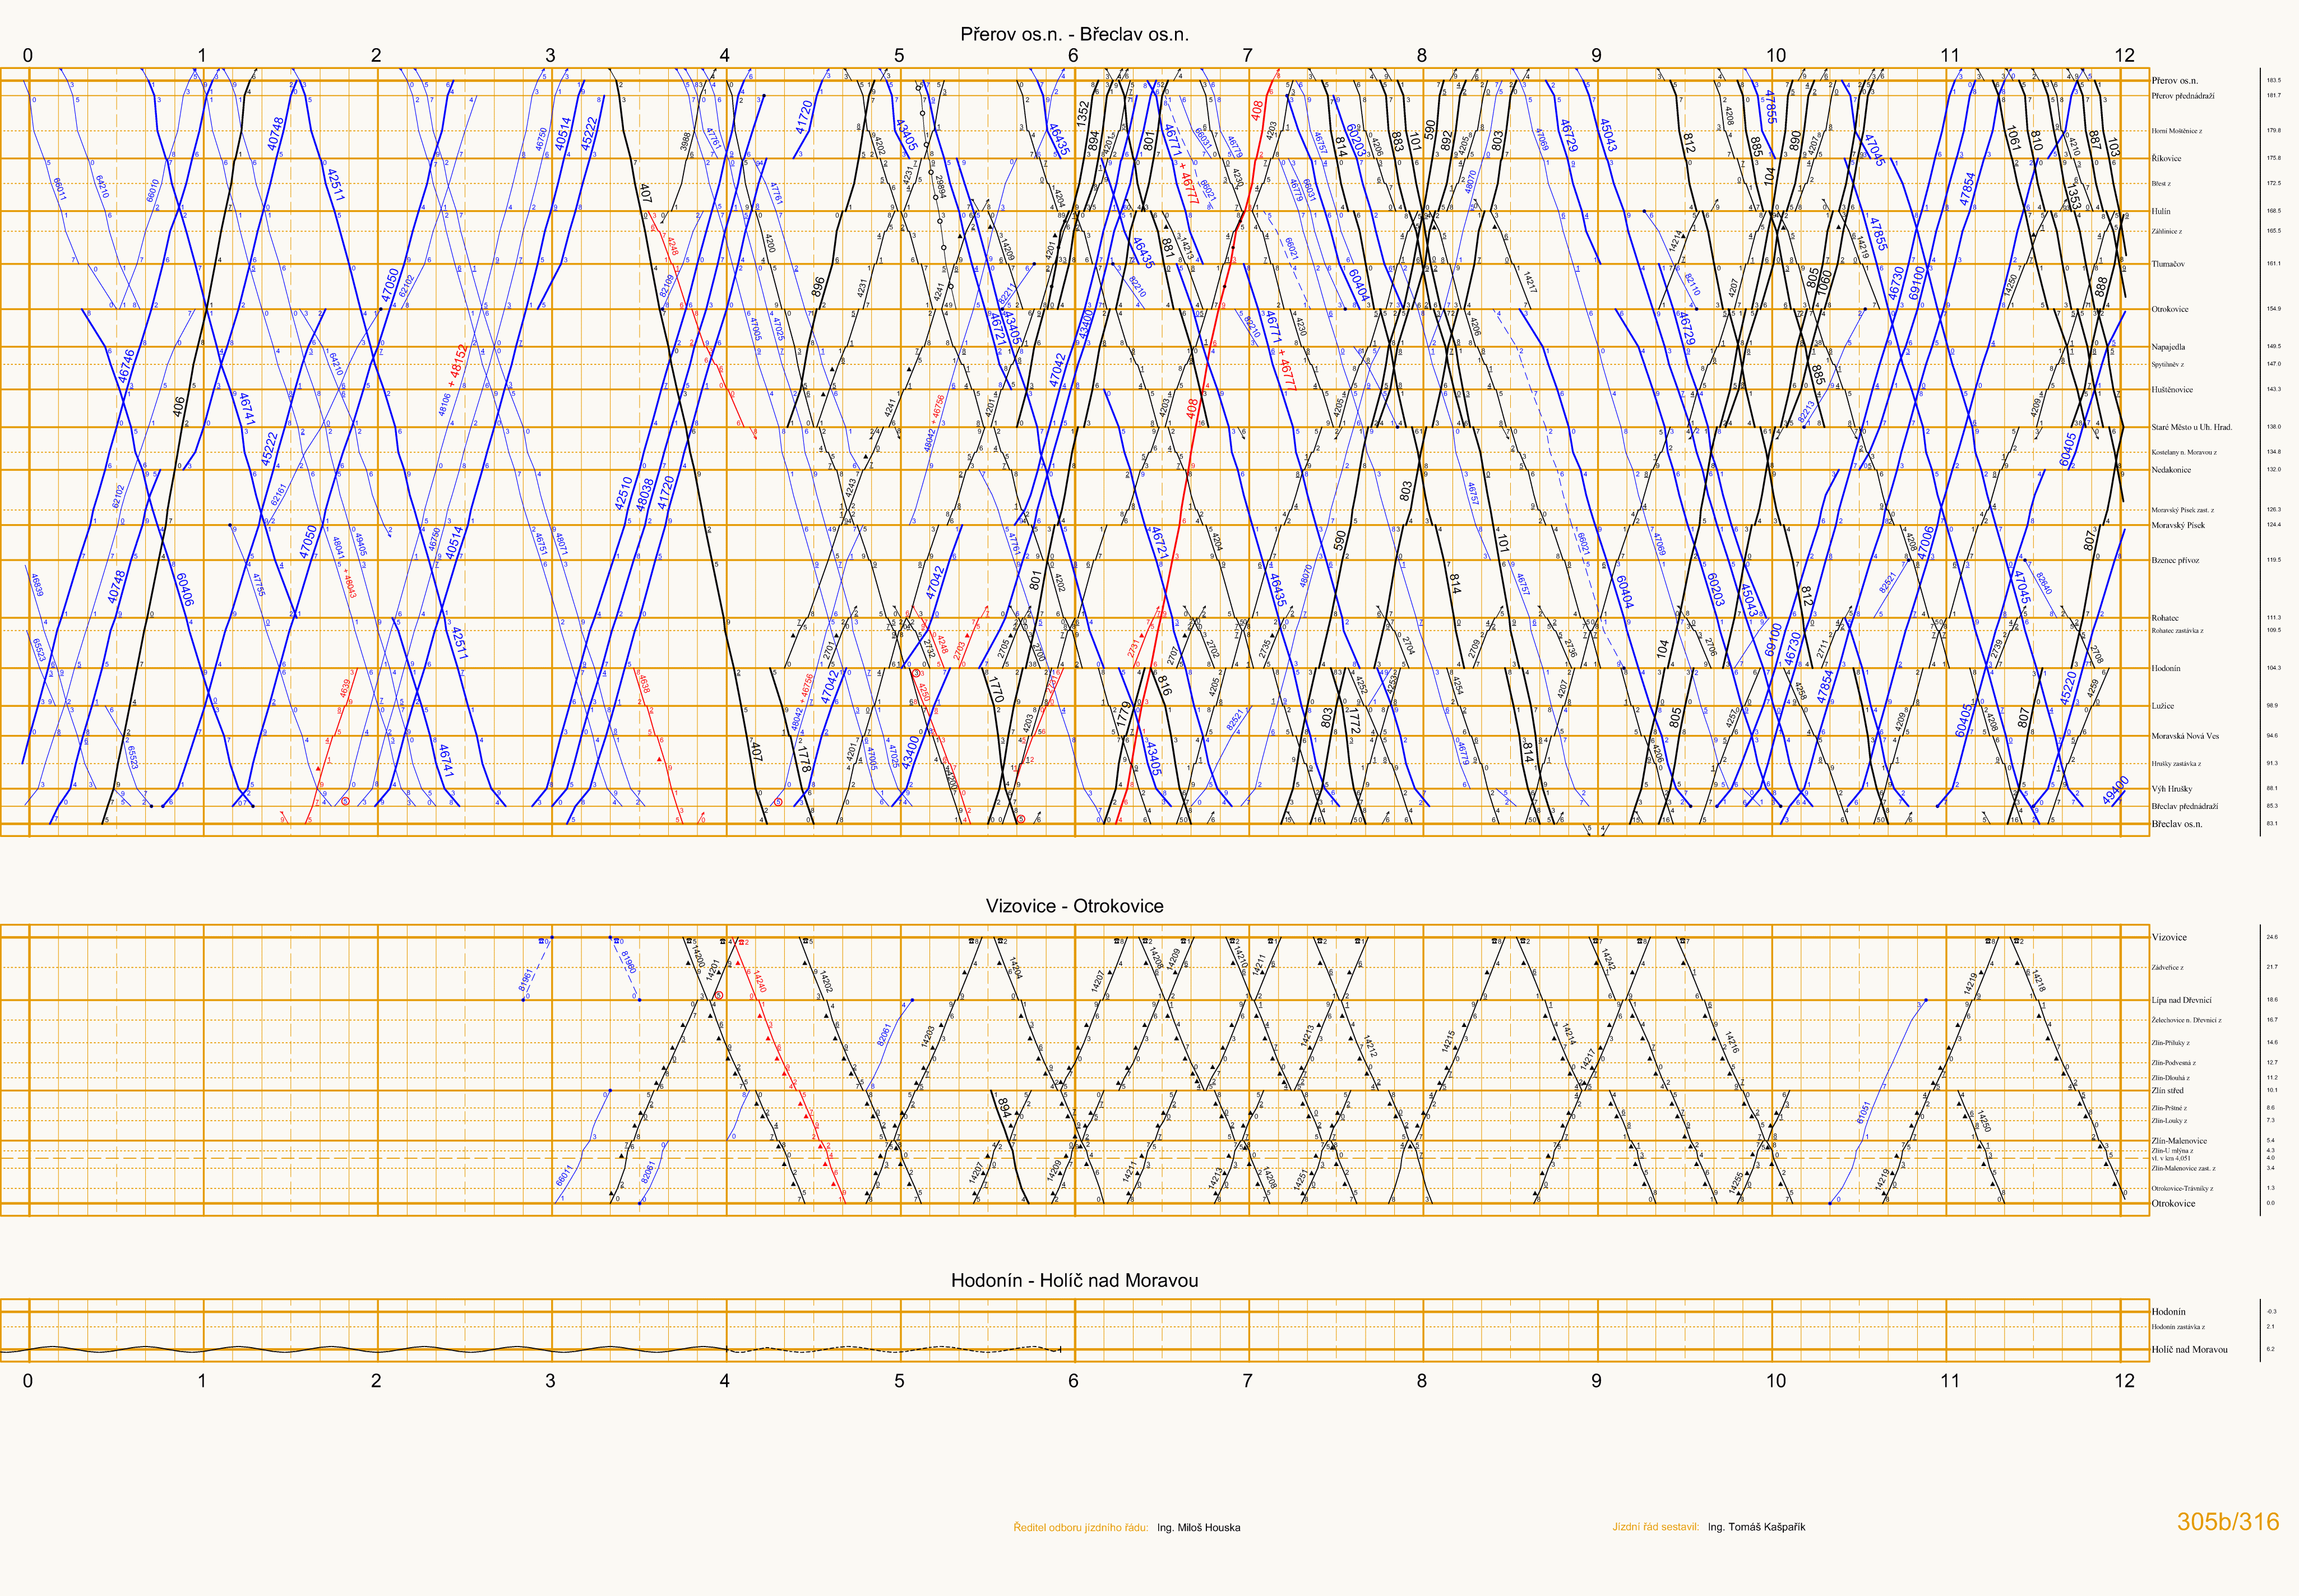
Task: Click the Bzenec přívoz station label
Action: [2175, 560]
